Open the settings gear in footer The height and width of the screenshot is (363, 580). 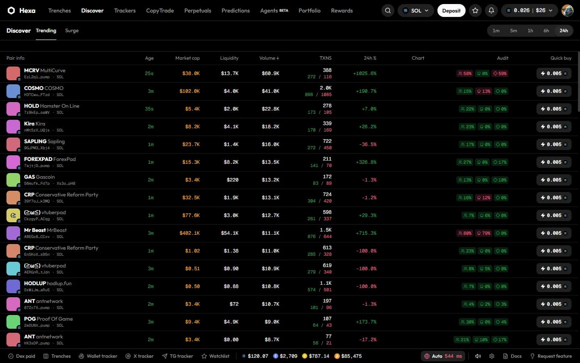[x=492, y=356]
